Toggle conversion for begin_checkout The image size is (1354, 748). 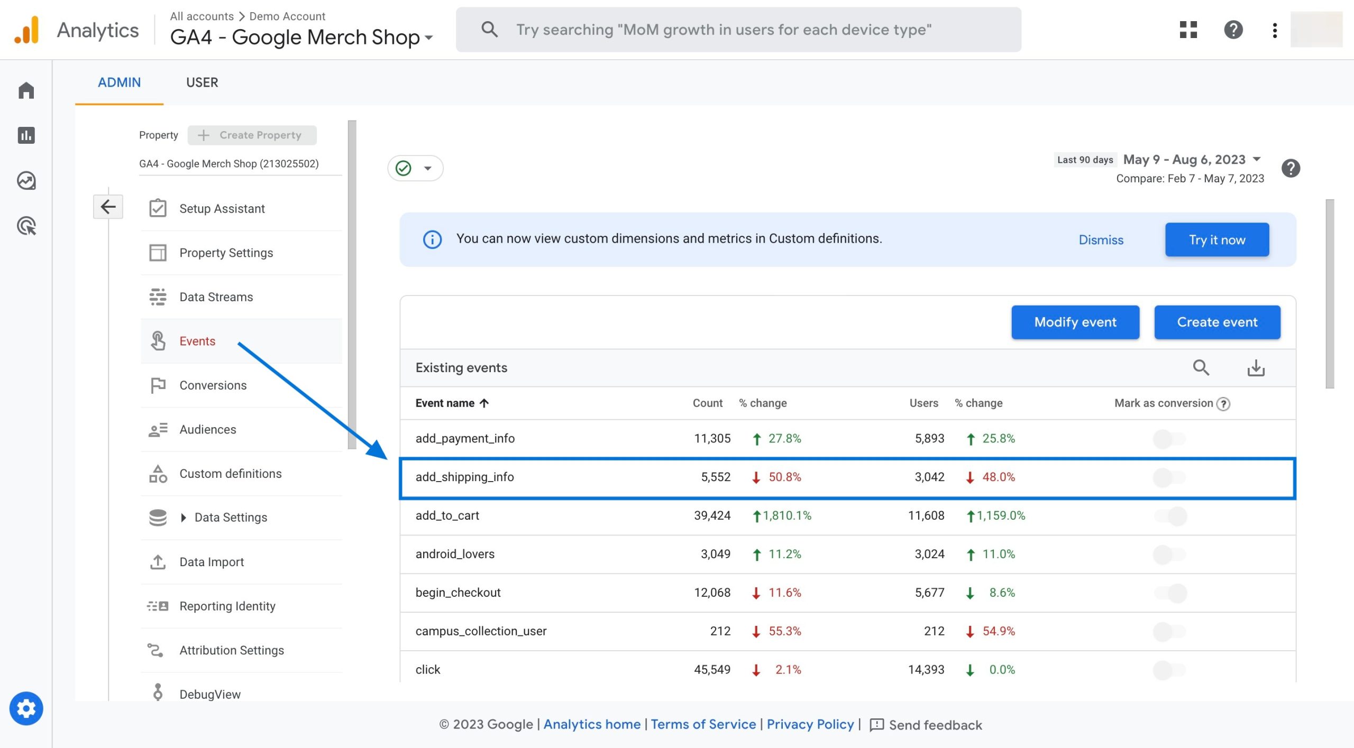point(1170,593)
